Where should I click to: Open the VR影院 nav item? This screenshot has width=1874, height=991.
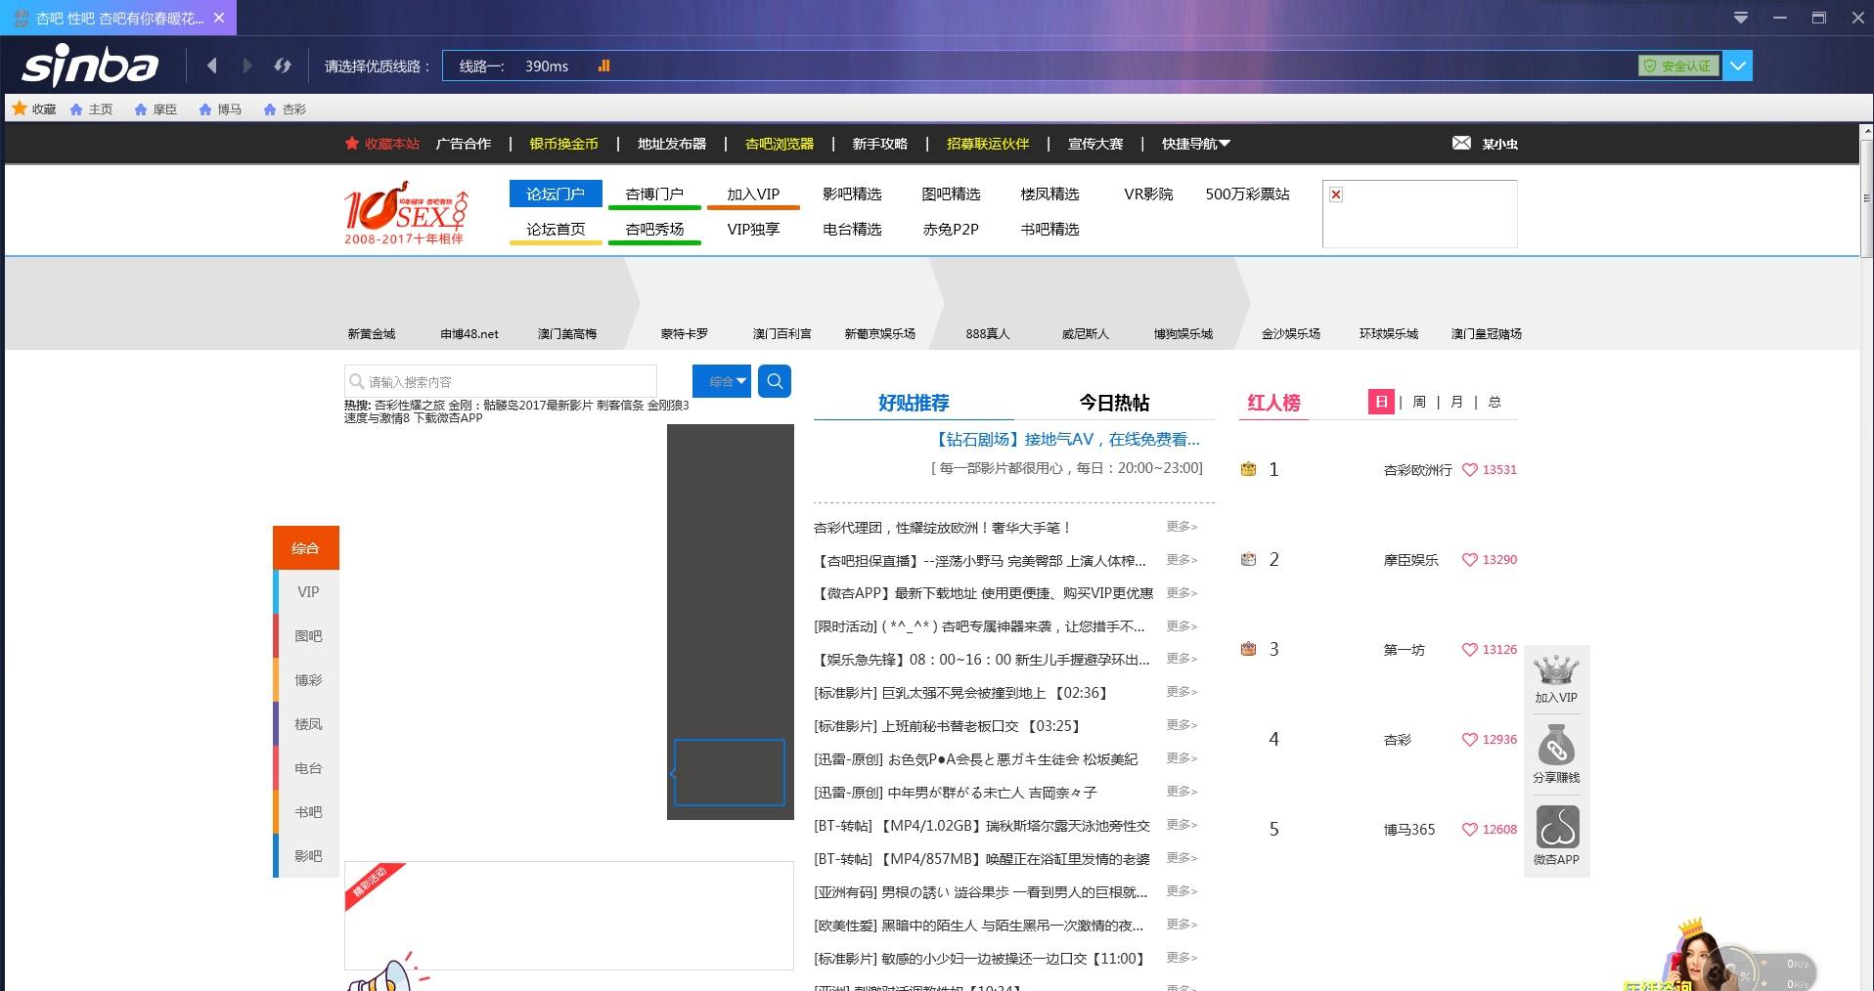click(1148, 194)
